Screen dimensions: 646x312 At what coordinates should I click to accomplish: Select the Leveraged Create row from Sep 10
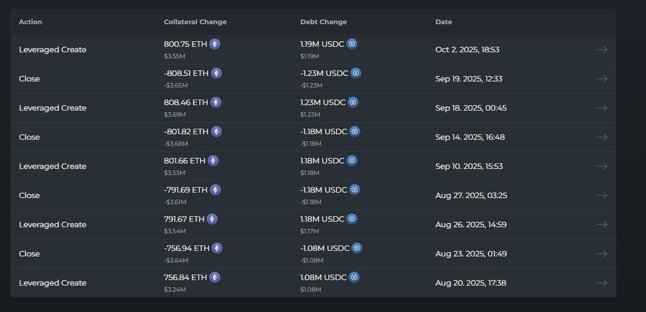pyautogui.click(x=52, y=166)
